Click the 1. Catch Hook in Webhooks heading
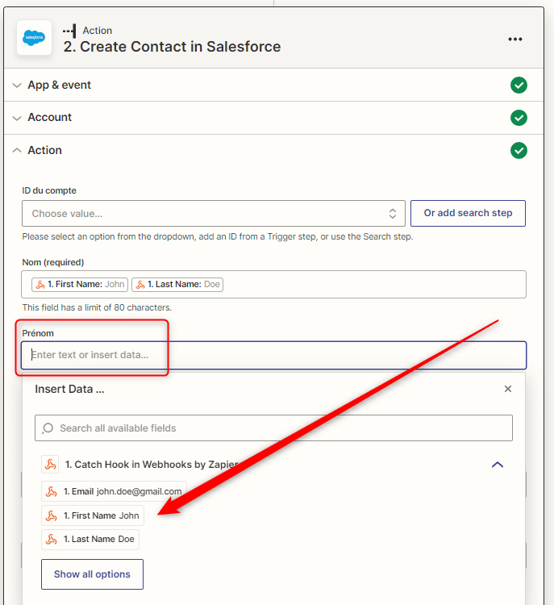 (152, 465)
